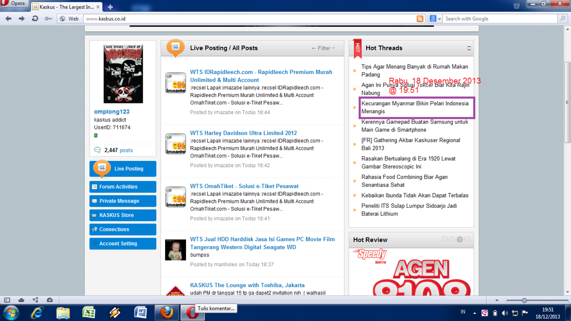Open Forum Activities in sidebar
The width and height of the screenshot is (571, 321).
(123, 187)
